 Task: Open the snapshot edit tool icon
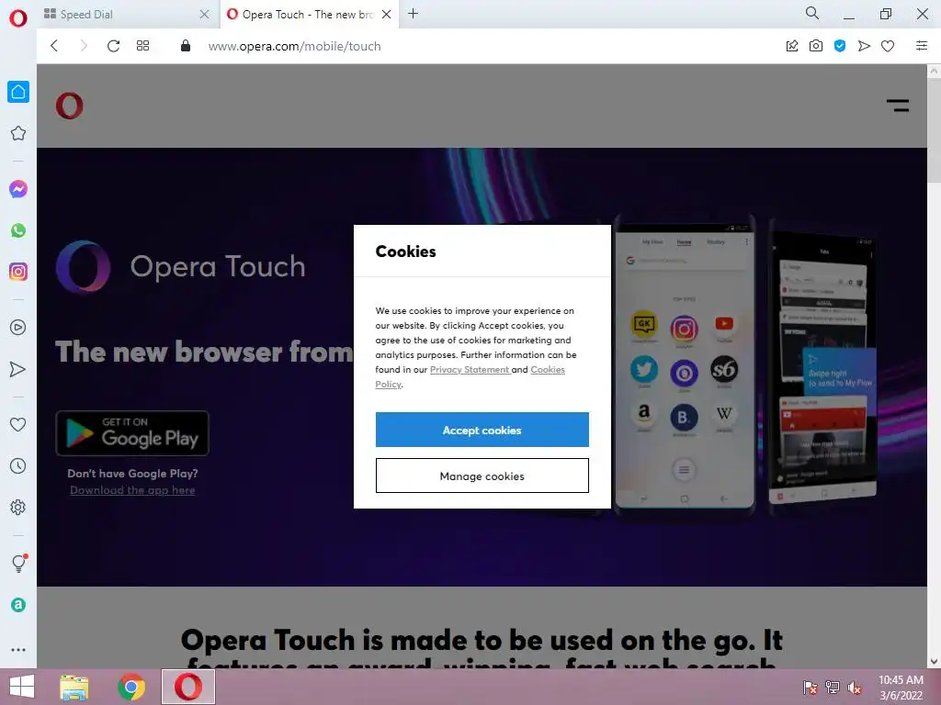(792, 46)
